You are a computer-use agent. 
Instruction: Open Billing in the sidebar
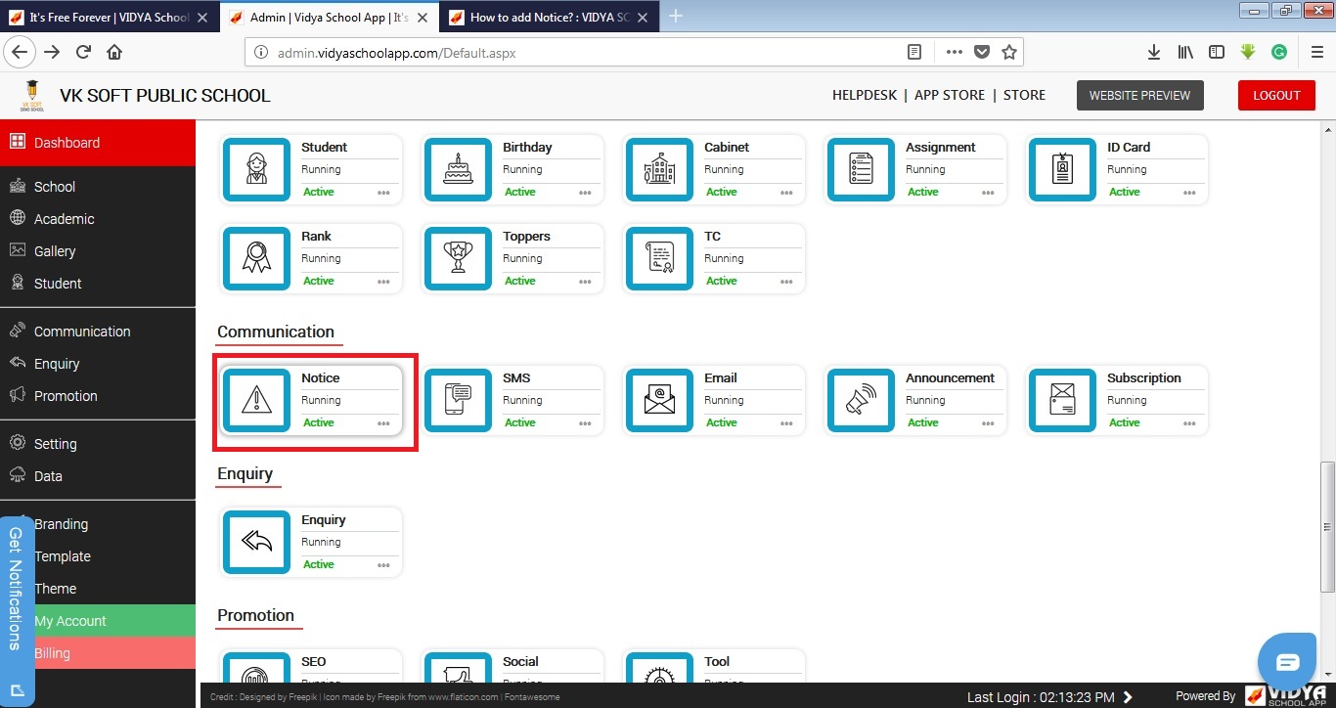coord(98,653)
